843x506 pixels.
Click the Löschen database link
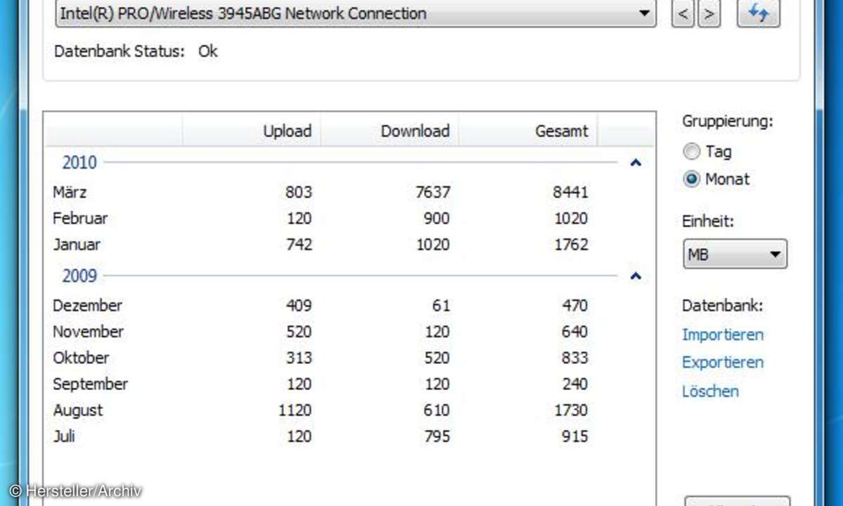click(x=710, y=391)
